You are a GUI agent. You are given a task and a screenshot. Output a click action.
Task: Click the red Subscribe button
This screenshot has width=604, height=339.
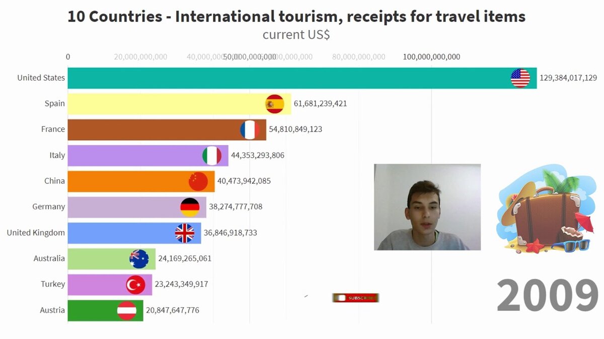(355, 298)
